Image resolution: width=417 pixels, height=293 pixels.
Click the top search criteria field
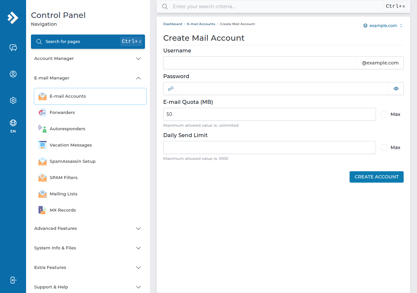pyautogui.click(x=277, y=7)
